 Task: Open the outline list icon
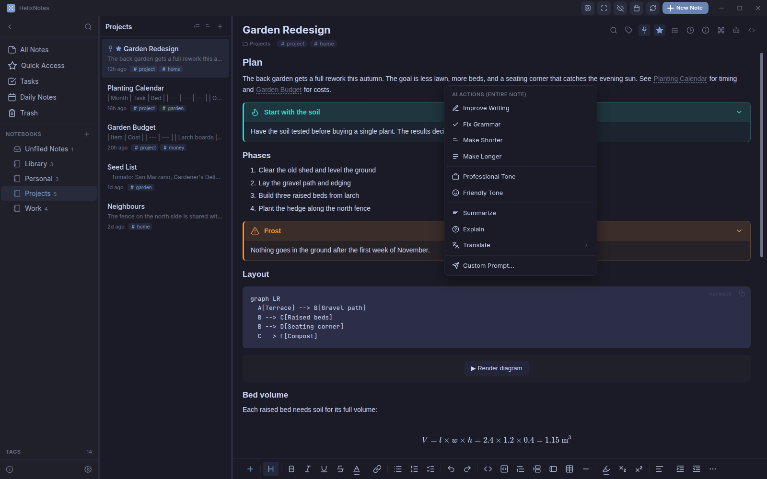click(675, 30)
